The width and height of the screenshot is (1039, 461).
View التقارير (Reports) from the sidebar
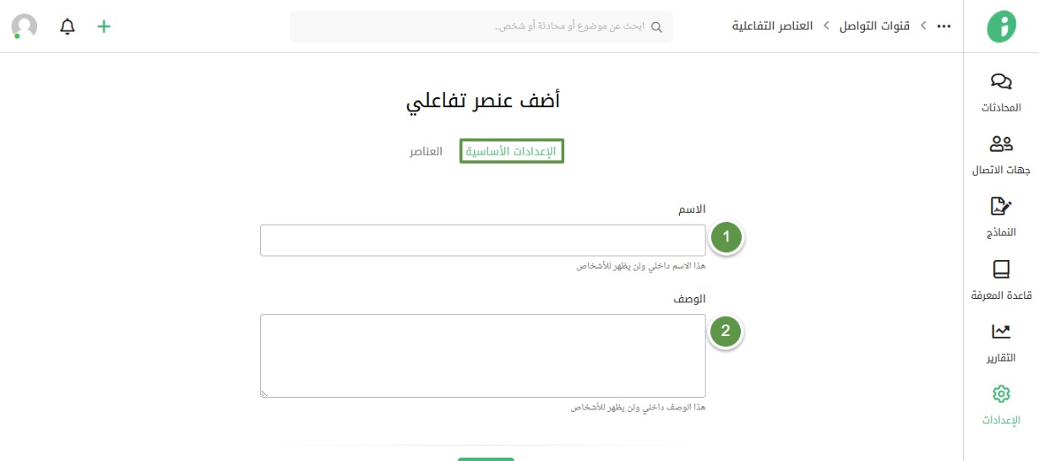(x=1001, y=332)
